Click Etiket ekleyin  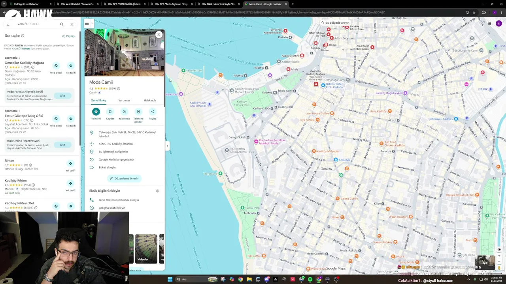coord(125,168)
